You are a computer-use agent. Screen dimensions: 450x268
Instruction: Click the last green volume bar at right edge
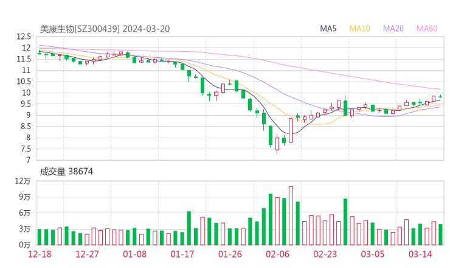click(x=440, y=234)
